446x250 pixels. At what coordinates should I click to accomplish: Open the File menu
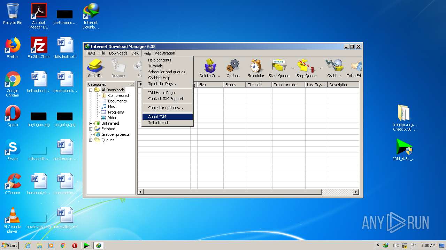pos(102,53)
